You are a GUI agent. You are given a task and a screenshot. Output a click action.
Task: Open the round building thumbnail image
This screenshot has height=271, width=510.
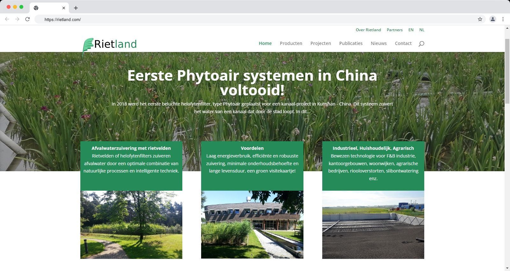(x=252, y=224)
